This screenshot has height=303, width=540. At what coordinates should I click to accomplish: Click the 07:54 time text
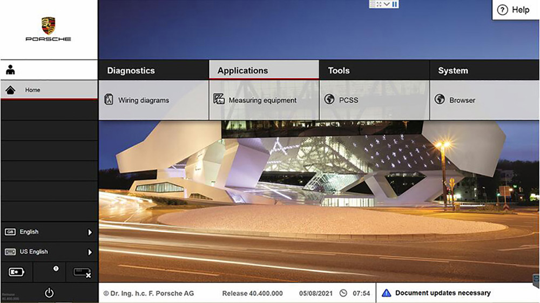pyautogui.click(x=361, y=293)
